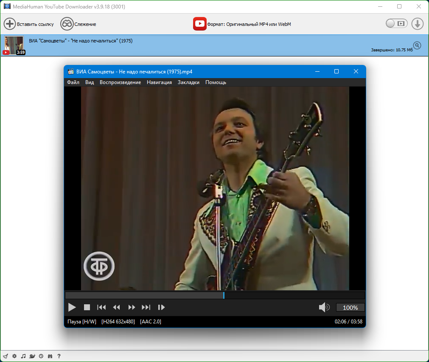Open the Воспроизведение menu
Screen dimensions: 429x362
[120, 82]
